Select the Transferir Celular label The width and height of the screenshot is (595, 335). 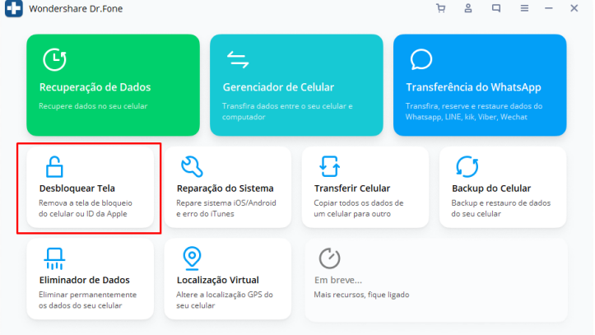pos(352,188)
